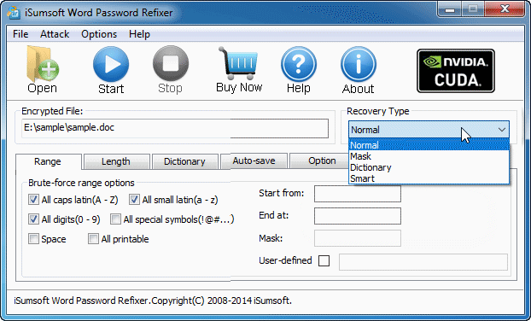
Task: Open the Help menu
Action: coord(139,34)
